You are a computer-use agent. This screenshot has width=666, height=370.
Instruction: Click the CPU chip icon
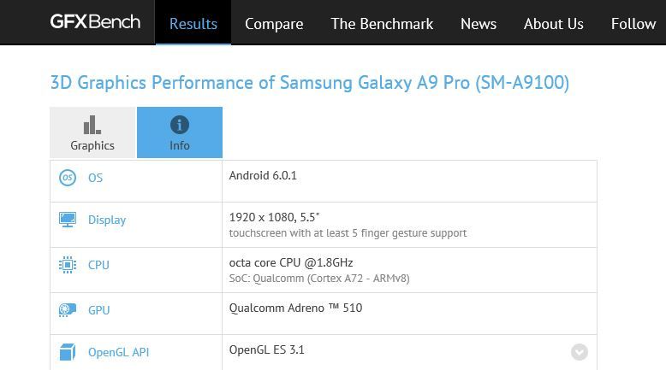click(x=68, y=265)
